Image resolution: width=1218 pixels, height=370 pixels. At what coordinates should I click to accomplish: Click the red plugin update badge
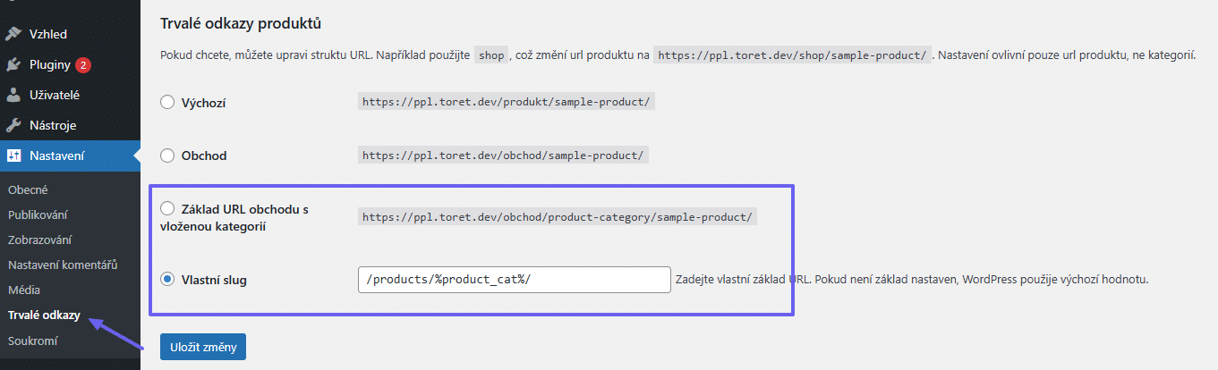(x=83, y=65)
